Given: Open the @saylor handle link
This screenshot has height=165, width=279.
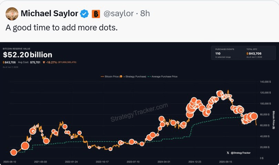Looking at the screenshot, I should [118, 13].
